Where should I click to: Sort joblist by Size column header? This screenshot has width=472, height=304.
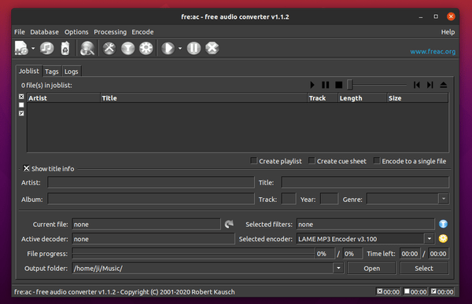[418, 98]
